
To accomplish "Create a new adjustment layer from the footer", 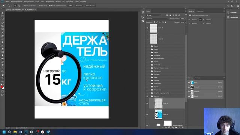I will [x=173, y=127].
